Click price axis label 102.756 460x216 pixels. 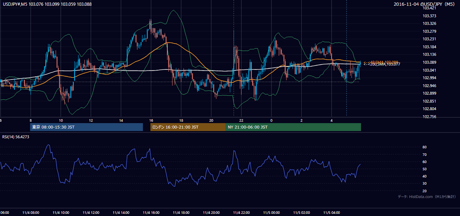429,117
